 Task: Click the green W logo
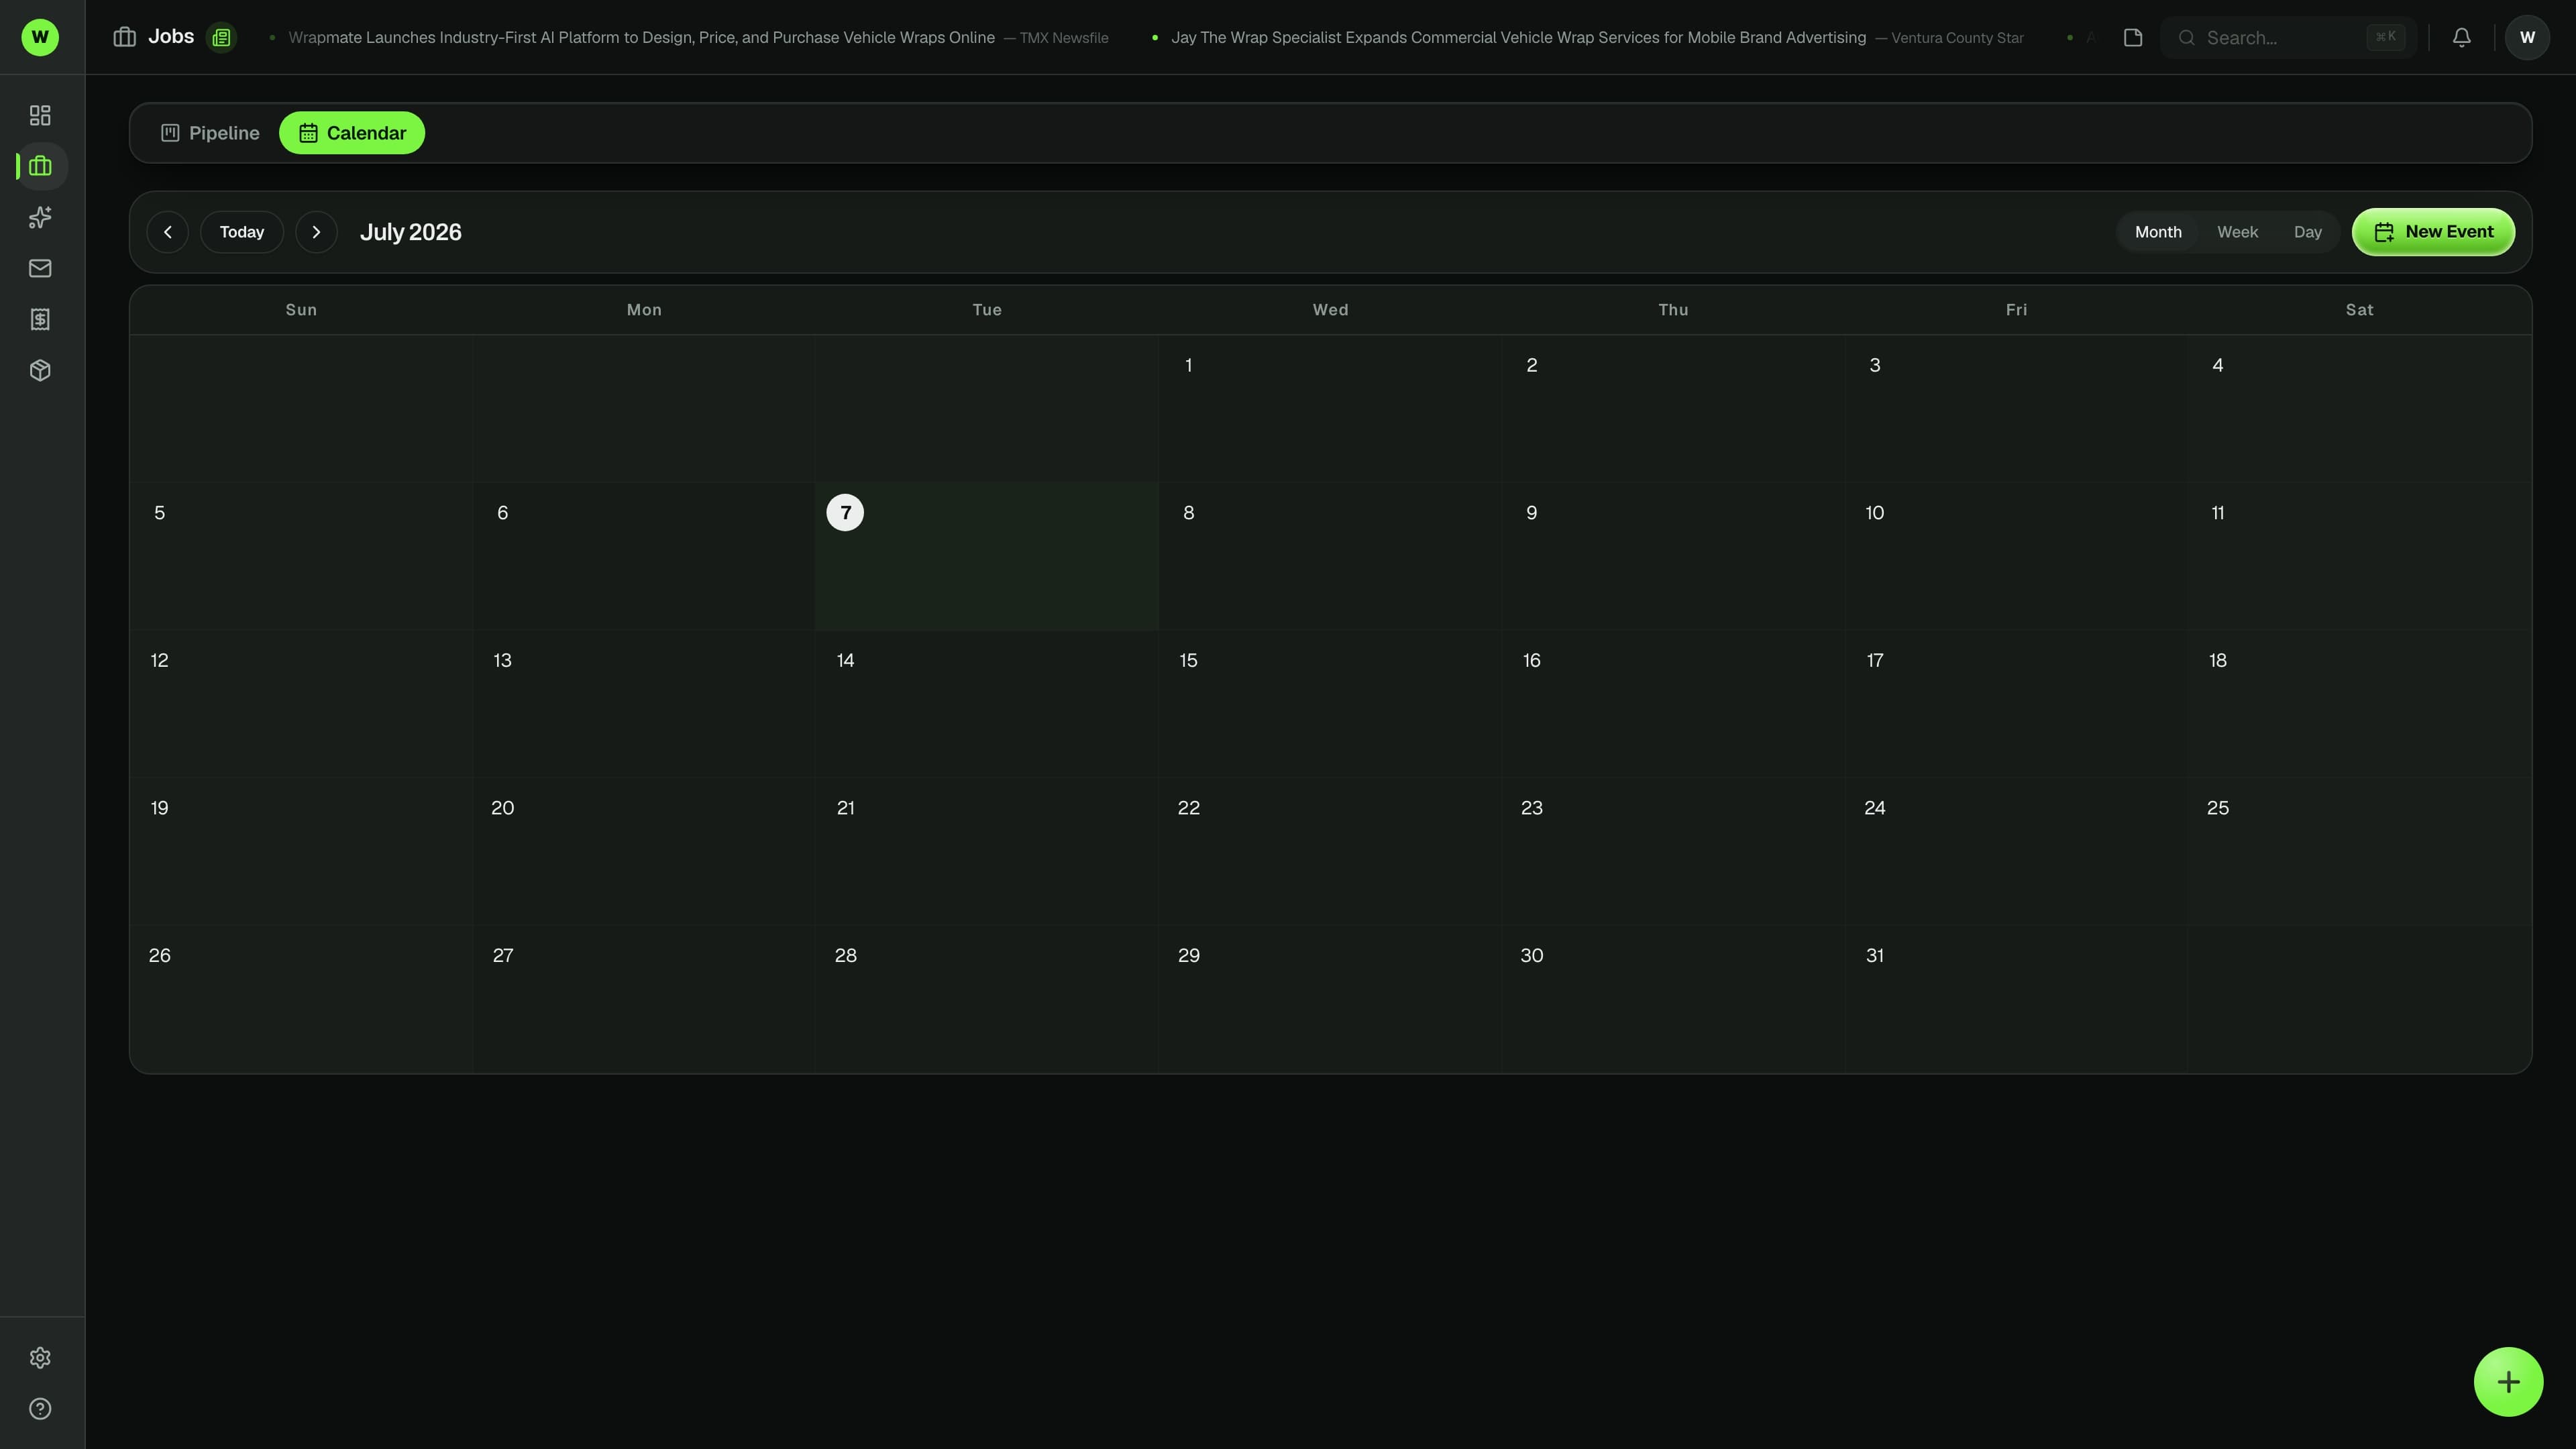(40, 37)
